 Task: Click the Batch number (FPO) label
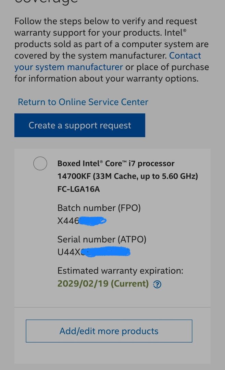click(99, 208)
